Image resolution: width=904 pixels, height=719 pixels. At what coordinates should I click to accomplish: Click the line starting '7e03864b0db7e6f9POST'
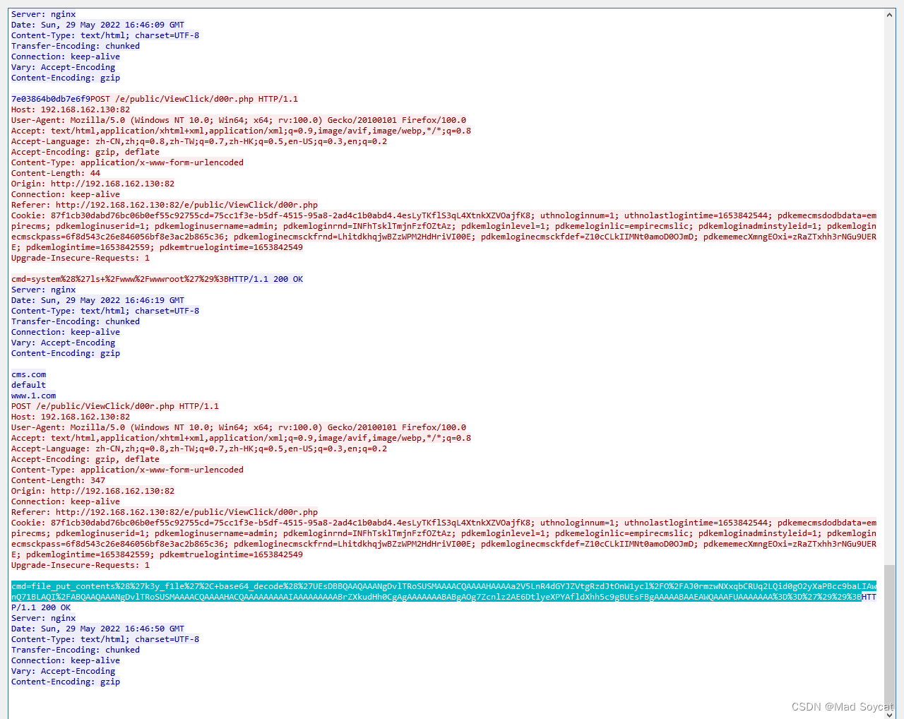coord(155,99)
